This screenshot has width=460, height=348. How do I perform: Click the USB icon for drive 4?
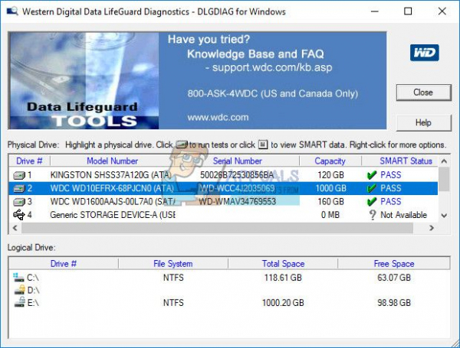[19, 215]
